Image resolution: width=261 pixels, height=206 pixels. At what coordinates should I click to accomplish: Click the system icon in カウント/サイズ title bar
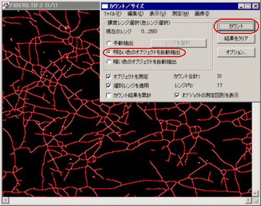click(x=105, y=6)
